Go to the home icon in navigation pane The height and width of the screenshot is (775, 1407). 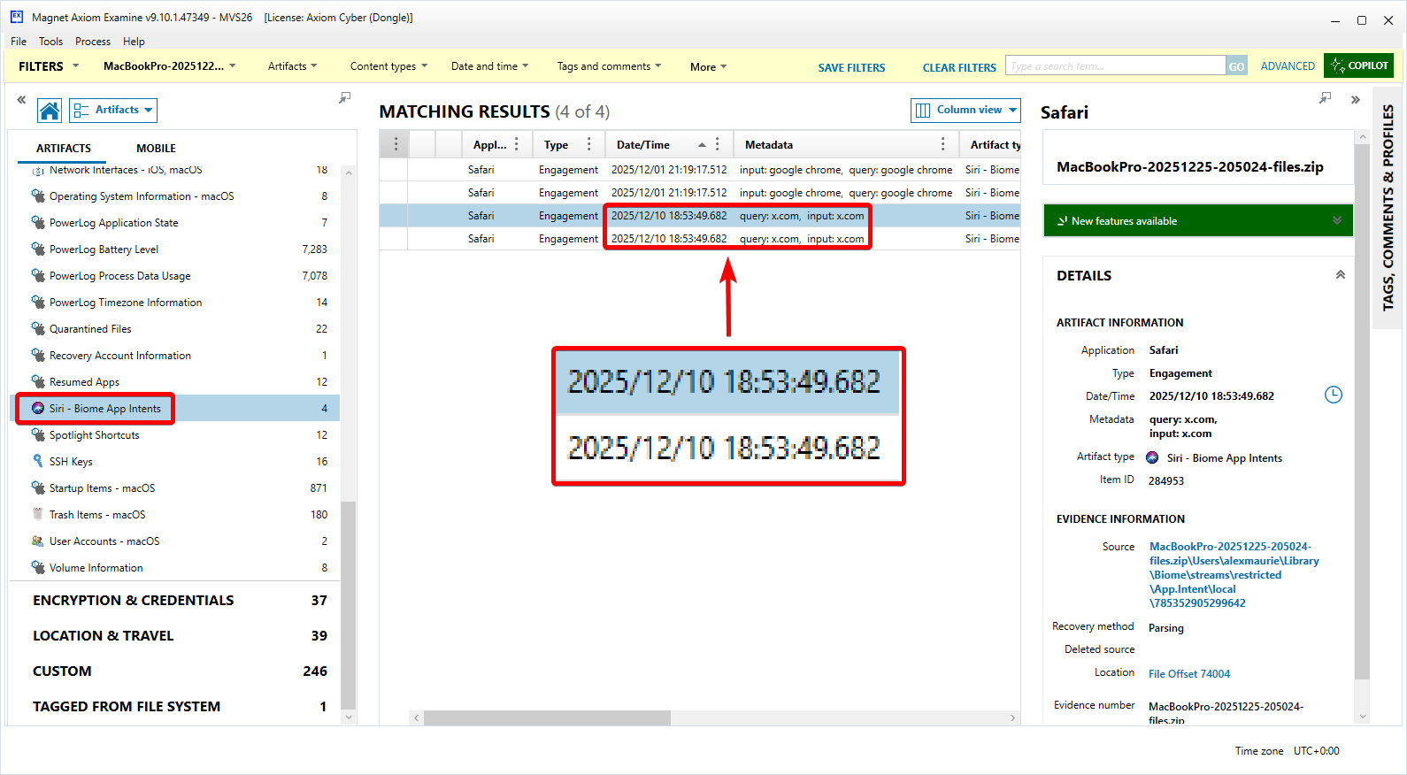click(50, 111)
